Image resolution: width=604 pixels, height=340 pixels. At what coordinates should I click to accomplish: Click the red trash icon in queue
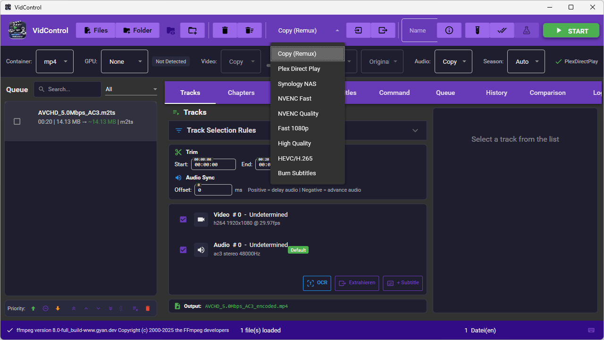pyautogui.click(x=148, y=308)
